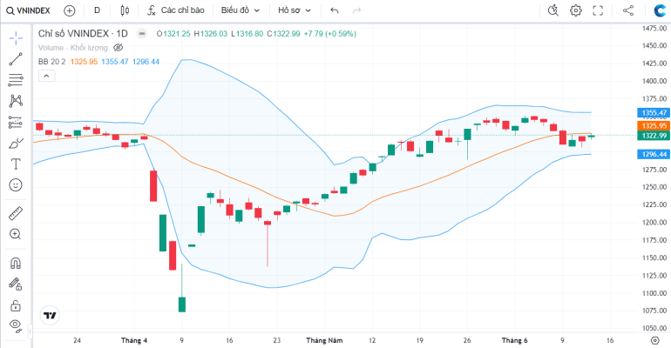The width and height of the screenshot is (671, 348).
Task: Click the Chỉ số VNINDEX - 1D title
Action: click(83, 33)
